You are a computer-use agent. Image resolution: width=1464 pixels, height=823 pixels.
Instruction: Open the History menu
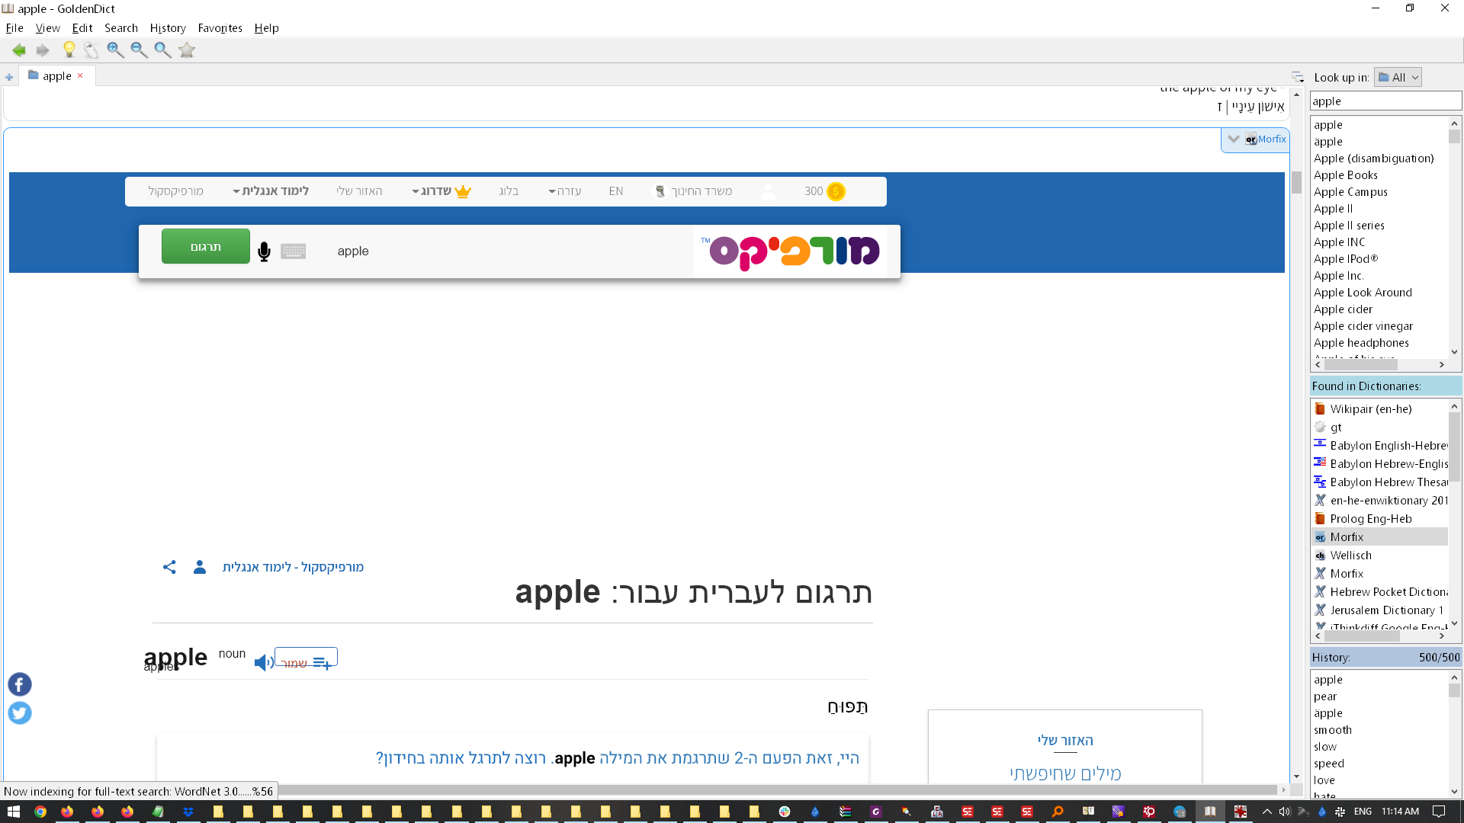pyautogui.click(x=168, y=28)
